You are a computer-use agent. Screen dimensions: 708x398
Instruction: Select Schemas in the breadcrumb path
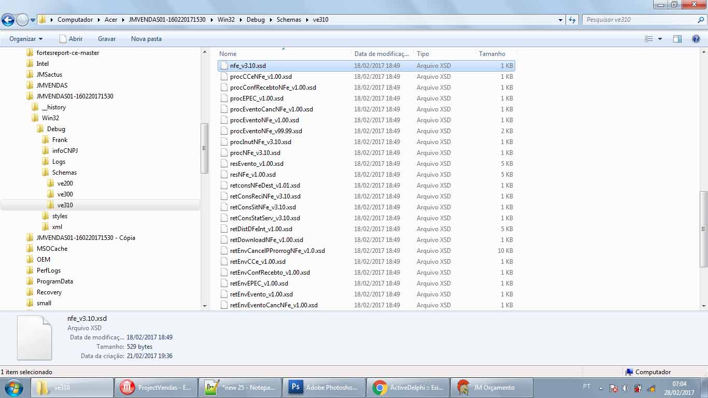pyautogui.click(x=289, y=20)
